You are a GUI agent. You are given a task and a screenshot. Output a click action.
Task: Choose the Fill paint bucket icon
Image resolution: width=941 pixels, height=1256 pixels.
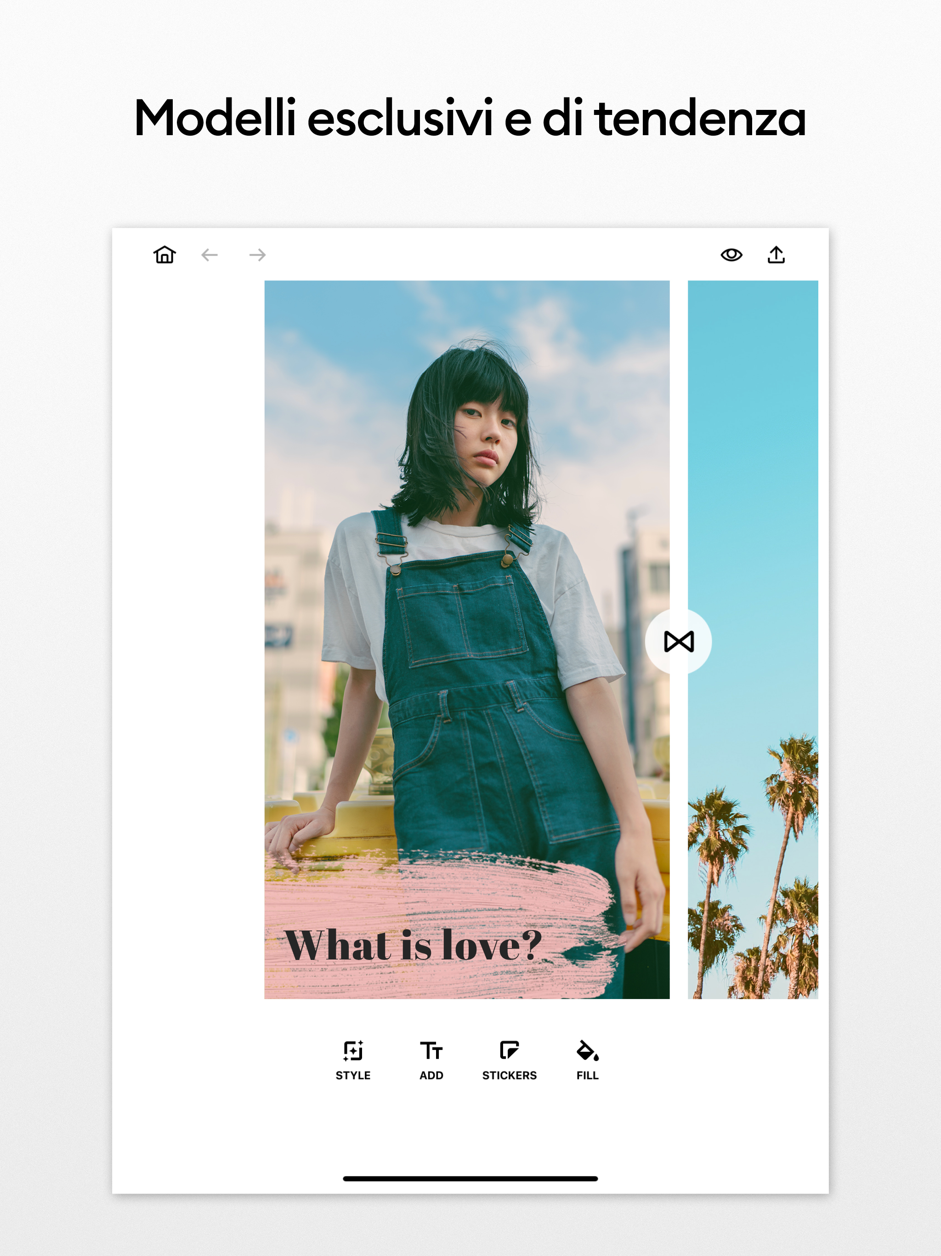point(587,1050)
